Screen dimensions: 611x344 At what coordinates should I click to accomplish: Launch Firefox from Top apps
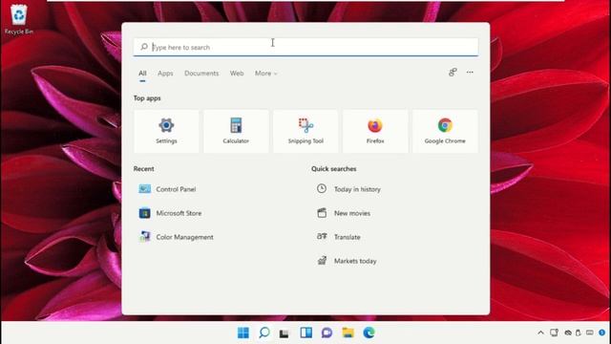coord(375,132)
